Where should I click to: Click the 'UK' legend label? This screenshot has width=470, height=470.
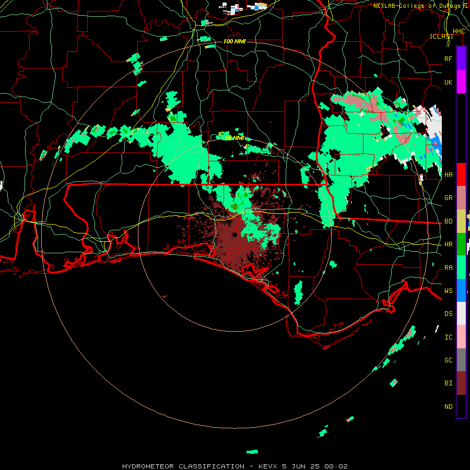pyautogui.click(x=448, y=82)
